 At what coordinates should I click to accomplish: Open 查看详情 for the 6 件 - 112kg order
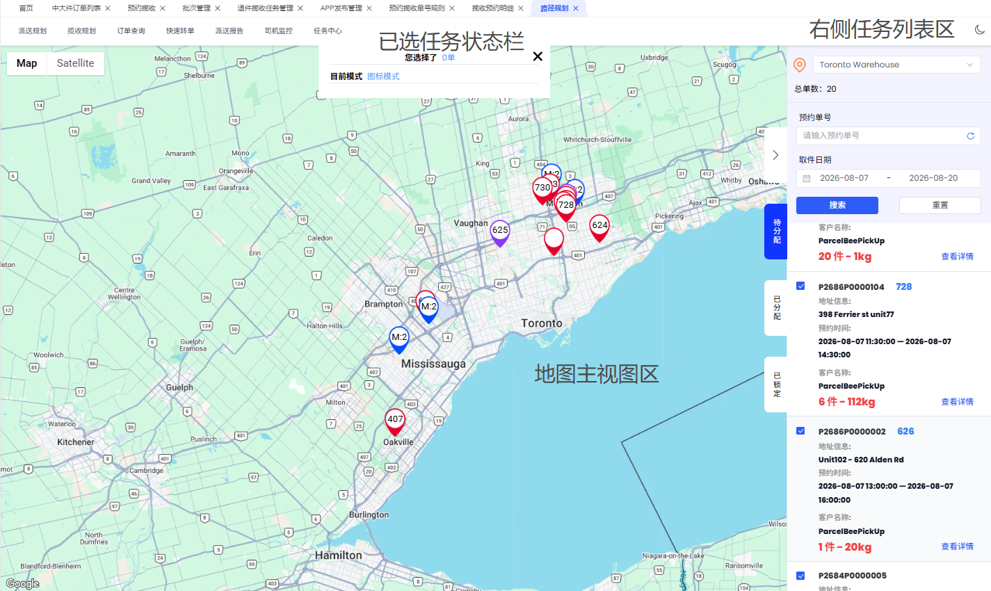(957, 402)
